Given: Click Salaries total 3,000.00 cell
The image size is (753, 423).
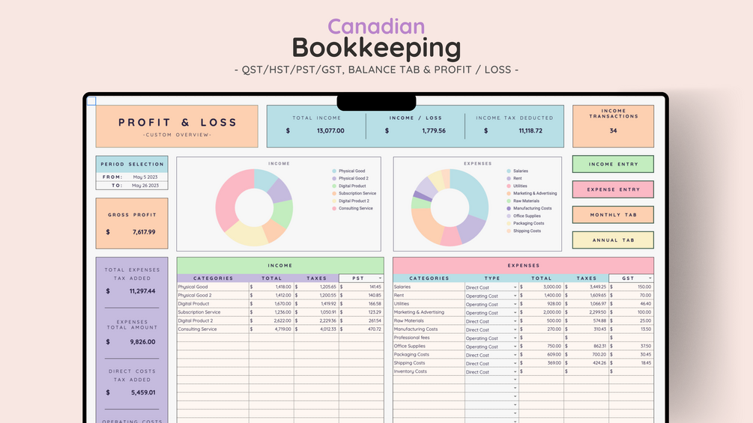Looking at the screenshot, I should click(541, 287).
